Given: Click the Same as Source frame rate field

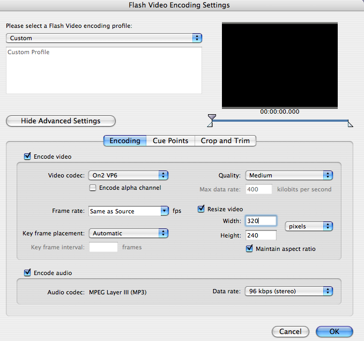Looking at the screenshot, I should tap(125, 211).
